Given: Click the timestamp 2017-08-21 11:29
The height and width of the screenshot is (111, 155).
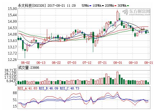Looking at the screenshot, I should 61,6.
